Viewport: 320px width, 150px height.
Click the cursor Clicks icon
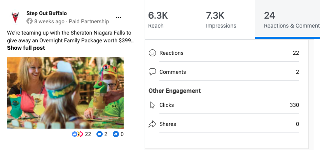pyautogui.click(x=152, y=105)
